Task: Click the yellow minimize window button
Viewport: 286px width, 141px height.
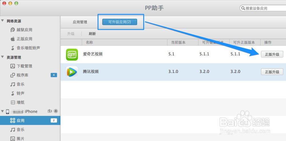Action: (x=10, y=3)
